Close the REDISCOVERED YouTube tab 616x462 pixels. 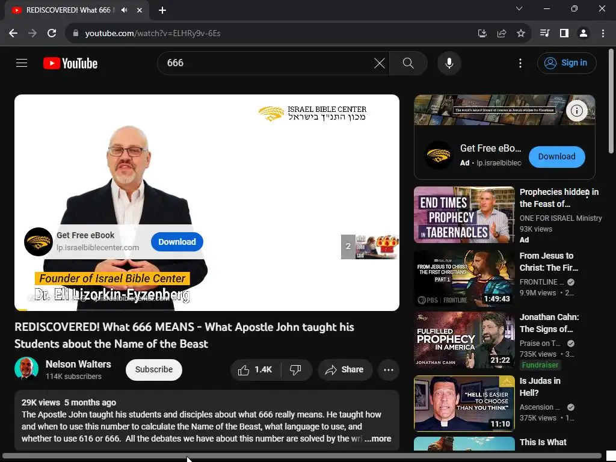point(140,10)
